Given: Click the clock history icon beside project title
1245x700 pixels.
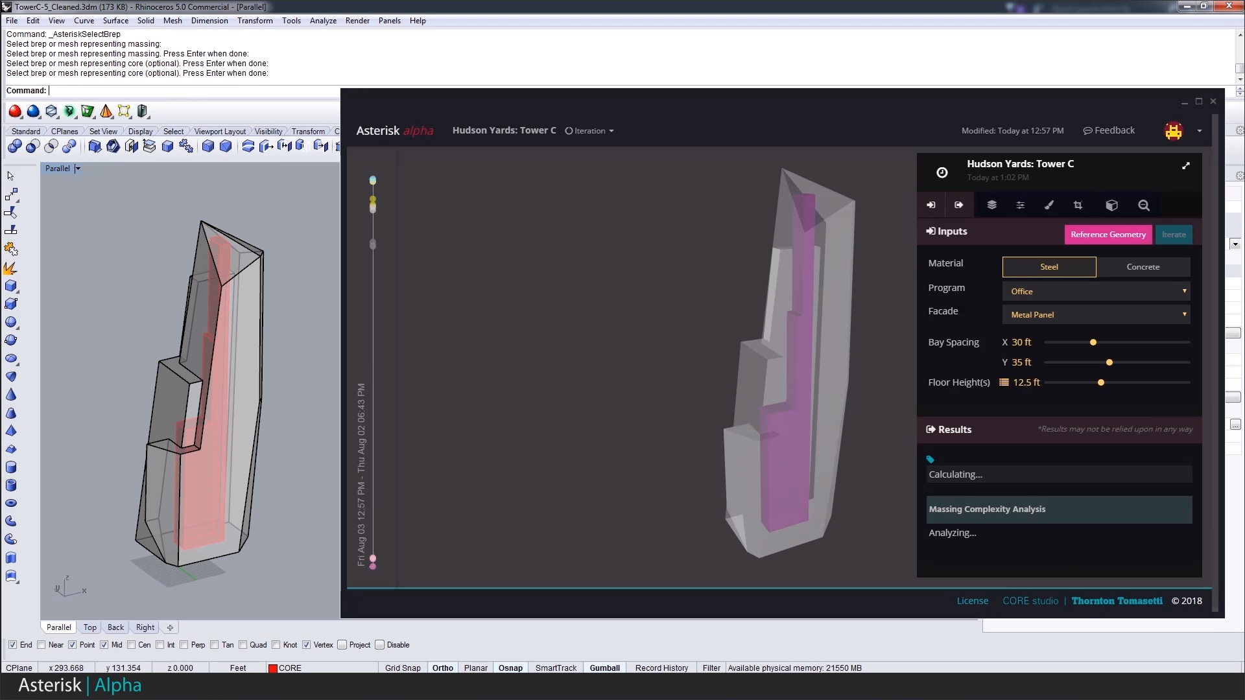Looking at the screenshot, I should coord(942,172).
